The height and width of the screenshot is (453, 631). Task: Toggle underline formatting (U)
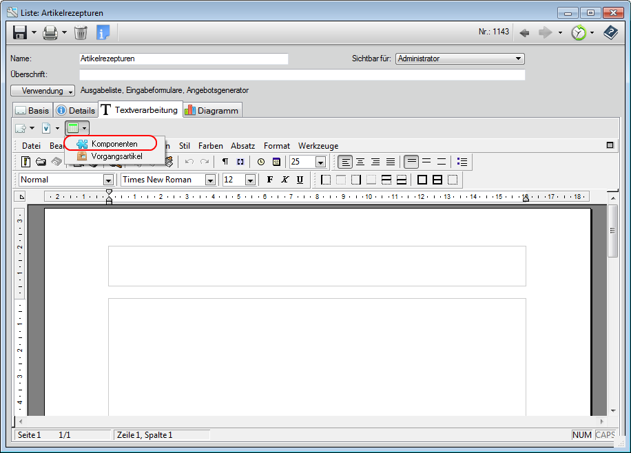(x=300, y=180)
